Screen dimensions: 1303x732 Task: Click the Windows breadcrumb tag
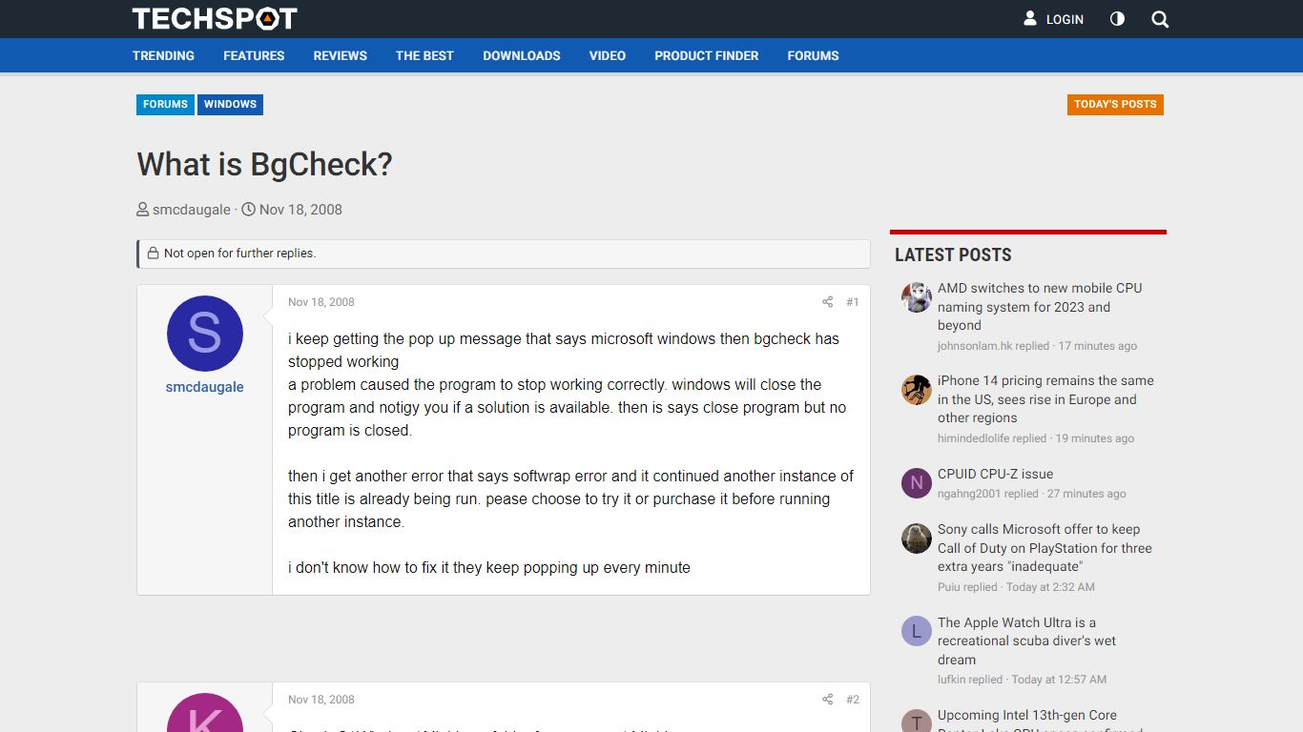click(230, 104)
